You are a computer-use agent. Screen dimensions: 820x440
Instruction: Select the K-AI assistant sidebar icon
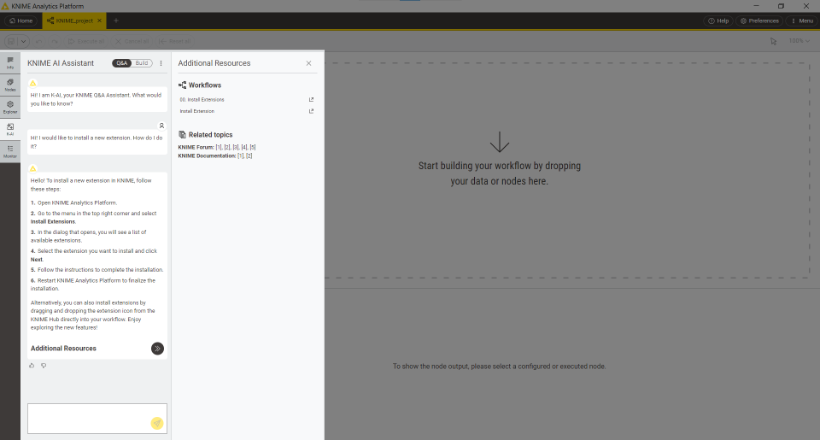coord(10,129)
